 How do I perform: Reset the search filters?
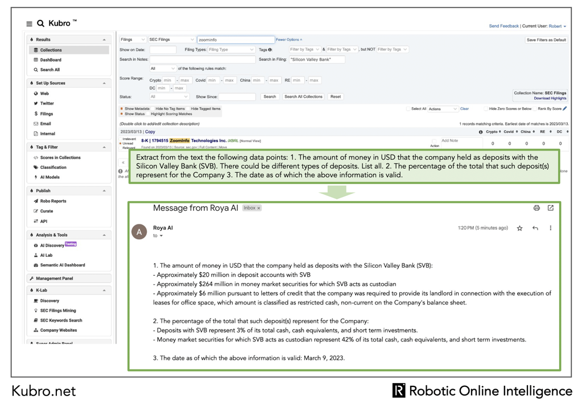pos(336,97)
